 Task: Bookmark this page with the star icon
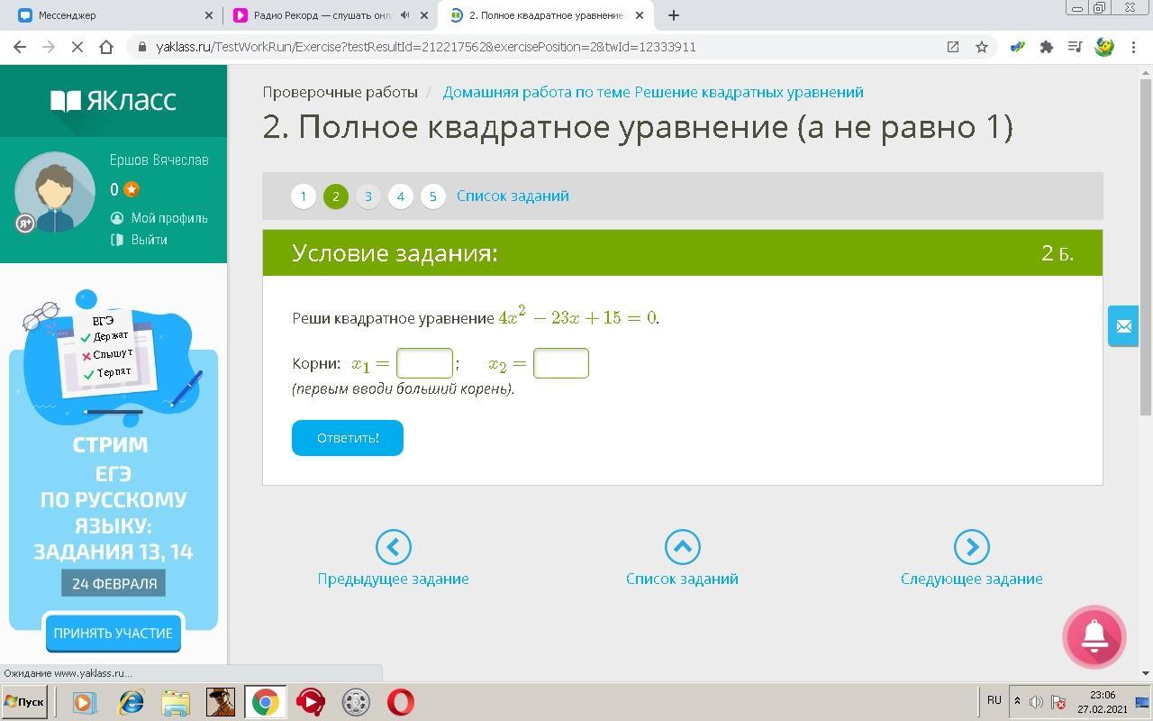click(x=982, y=47)
